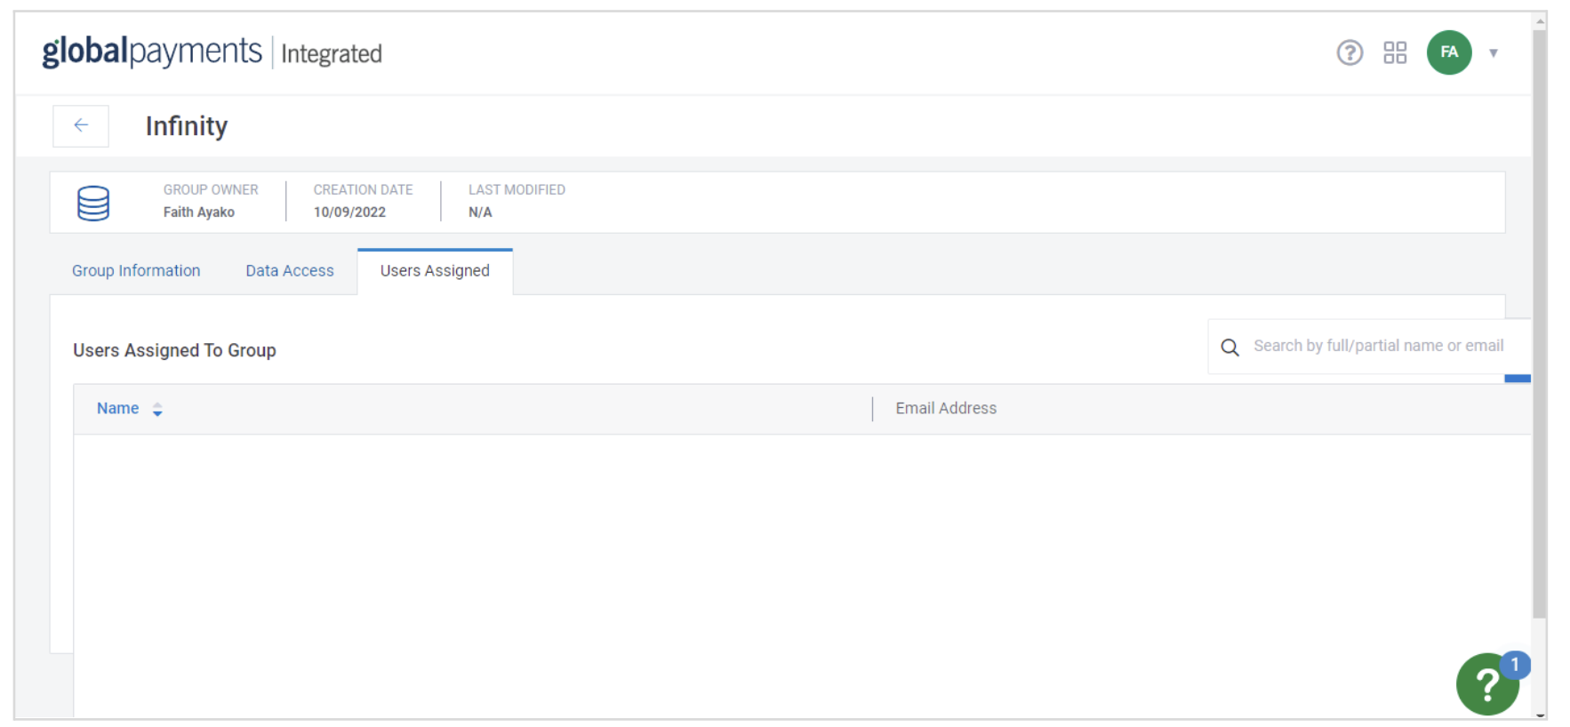Click the globalpayments Integrated logo
Image resolution: width=1570 pixels, height=727 pixels.
(x=212, y=52)
